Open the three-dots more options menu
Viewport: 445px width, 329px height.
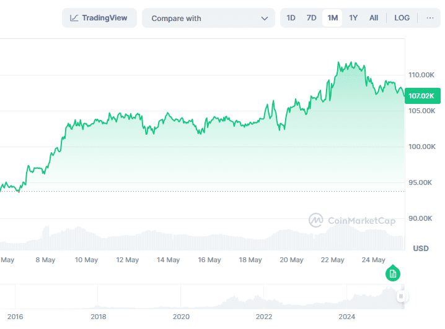coord(430,18)
